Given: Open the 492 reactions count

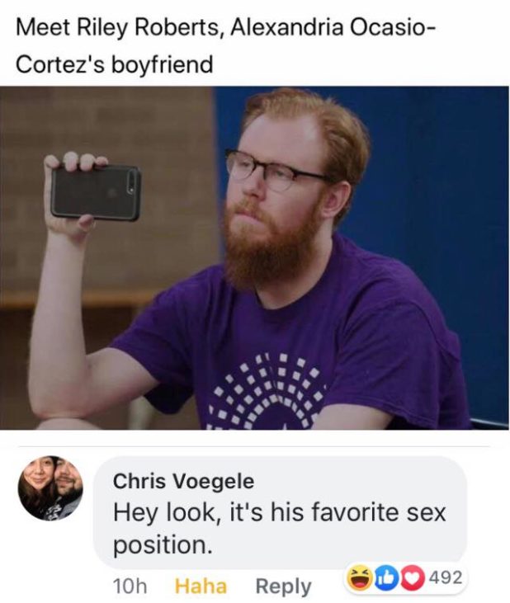Looking at the screenshot, I should 446,577.
